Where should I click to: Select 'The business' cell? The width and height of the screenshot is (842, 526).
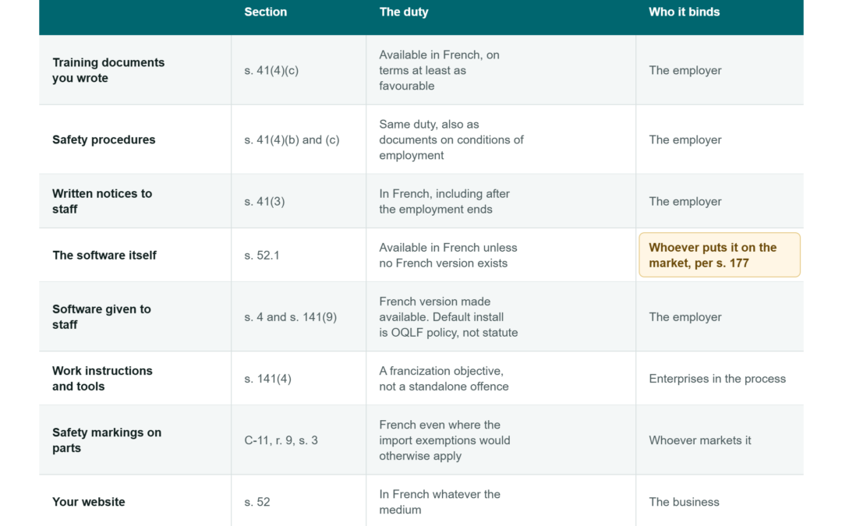coord(684,502)
